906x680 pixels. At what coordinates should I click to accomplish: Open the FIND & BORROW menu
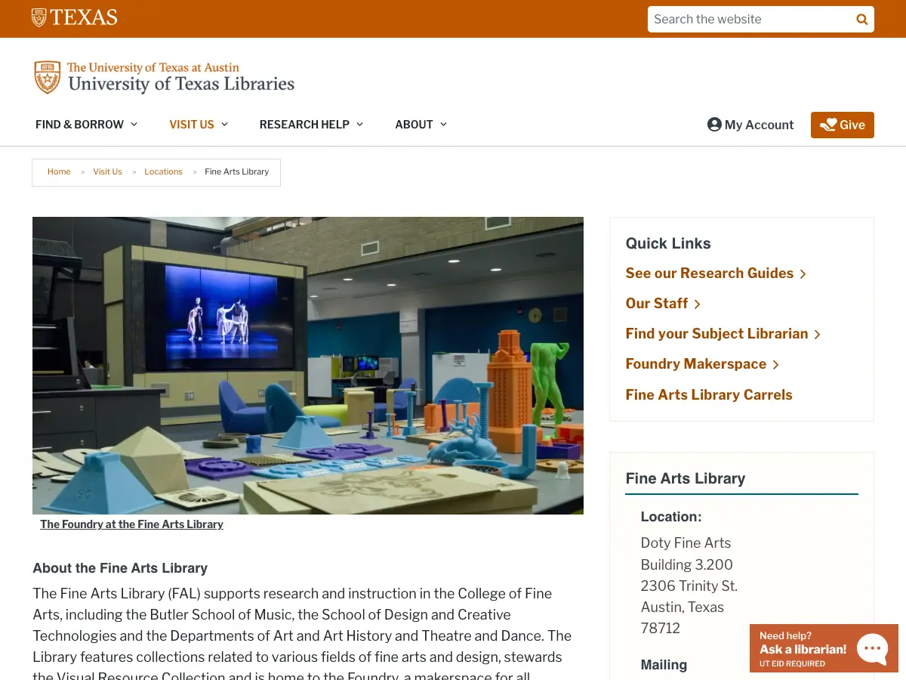[x=79, y=125]
